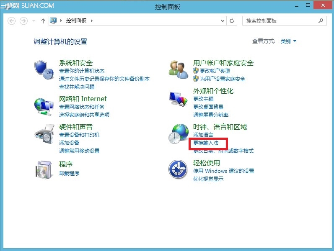Click the Back navigation arrow
Image resolution: width=334 pixels, height=251 pixels.
(x=11, y=21)
